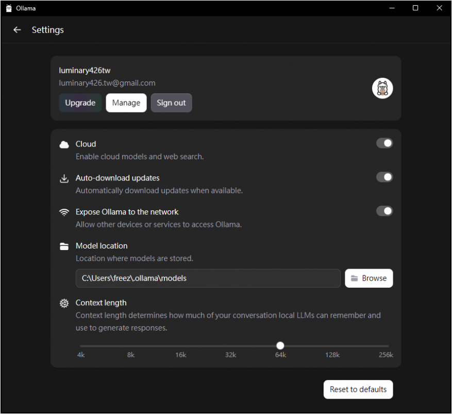Click the Wi-Fi icon for network exposure
Image resolution: width=452 pixels, height=414 pixels.
point(64,212)
